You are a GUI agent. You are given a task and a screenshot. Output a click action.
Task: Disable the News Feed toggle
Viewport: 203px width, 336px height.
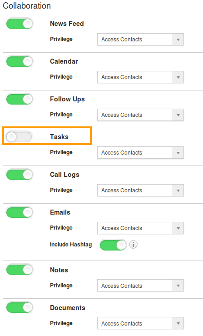20,24
